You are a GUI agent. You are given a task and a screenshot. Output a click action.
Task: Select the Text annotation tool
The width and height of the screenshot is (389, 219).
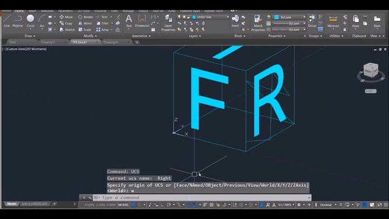pos(129,21)
